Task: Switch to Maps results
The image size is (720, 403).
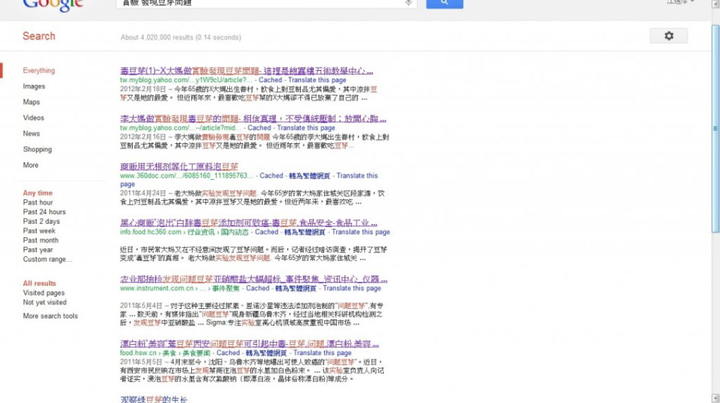Action: point(31,102)
